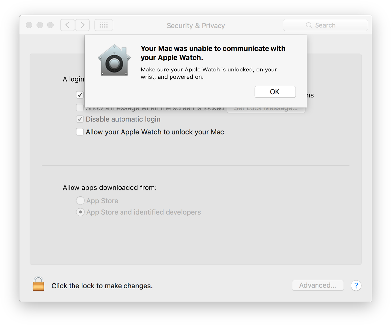
Task: Uncheck Disable automatic login
Action: coord(80,119)
